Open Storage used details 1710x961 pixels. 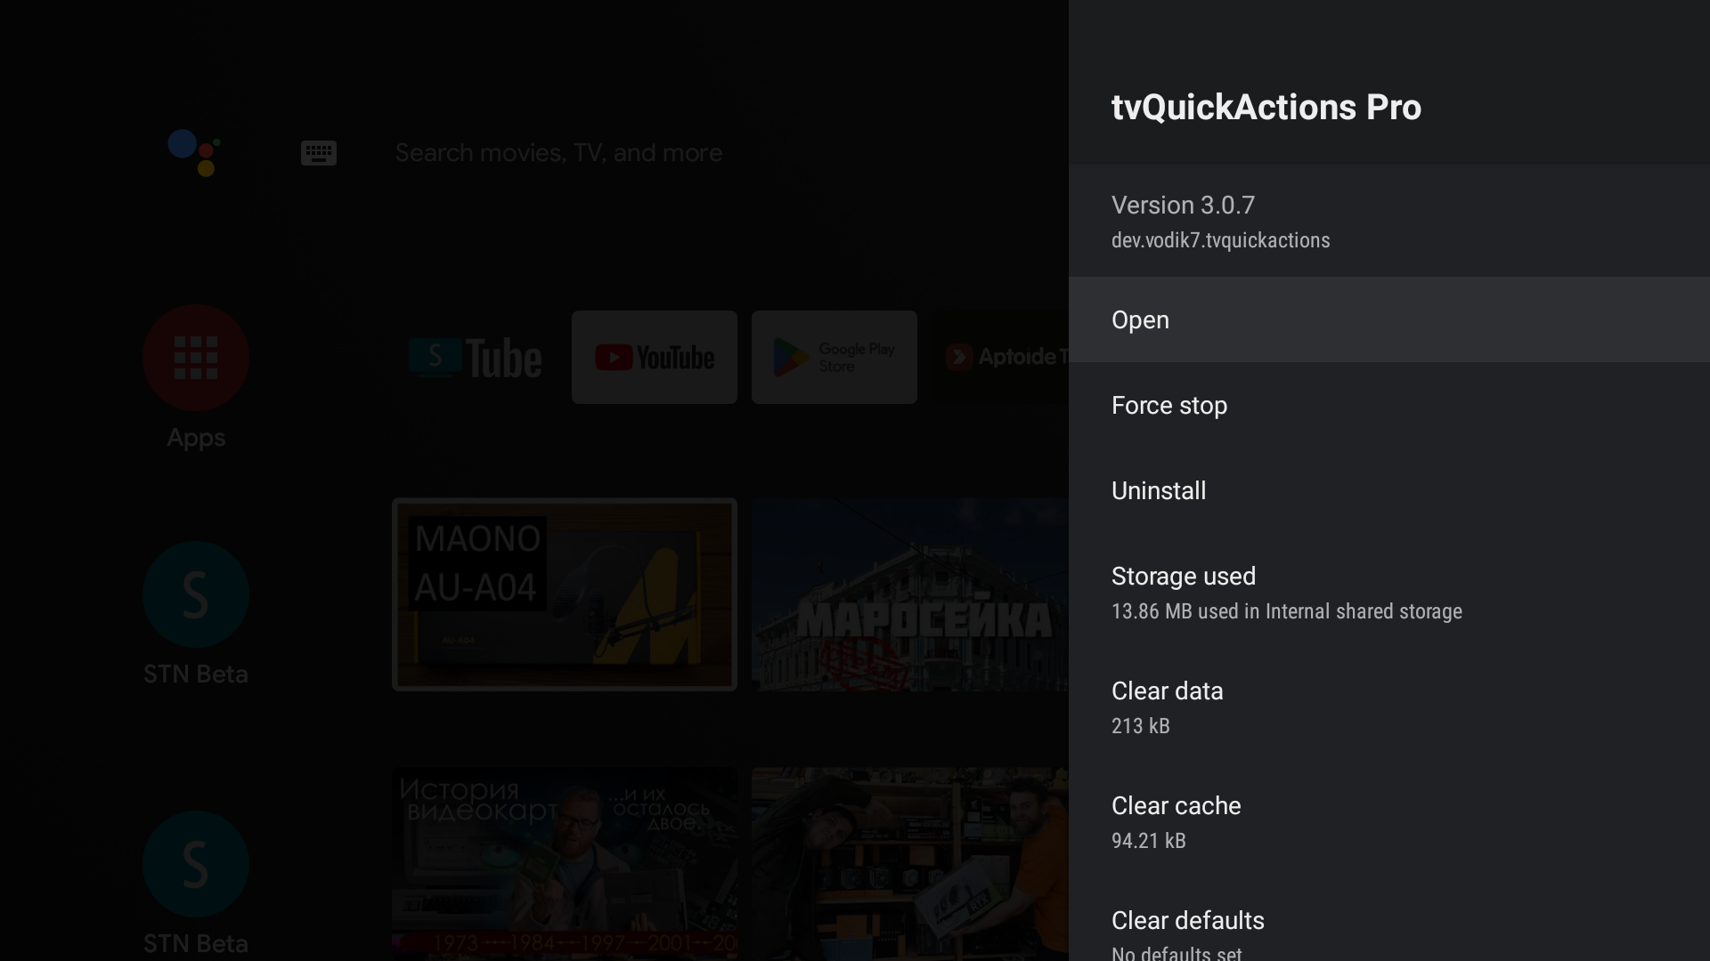[1389, 593]
